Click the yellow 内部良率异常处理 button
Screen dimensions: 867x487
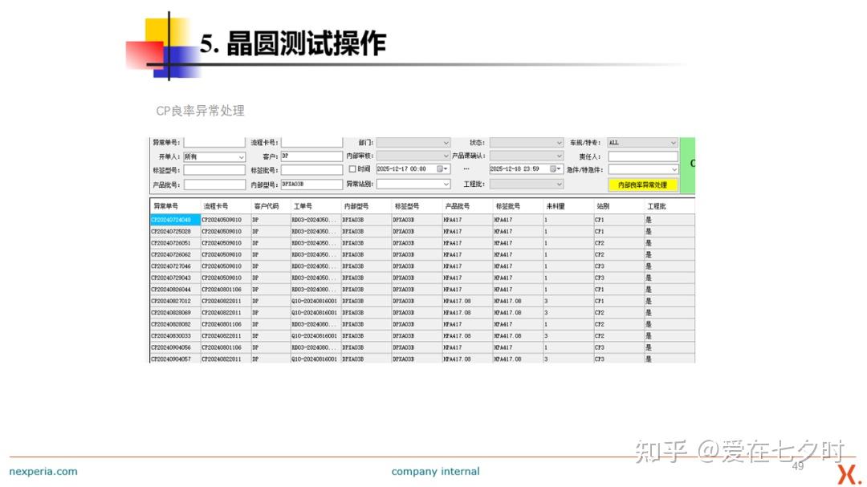tap(642, 185)
